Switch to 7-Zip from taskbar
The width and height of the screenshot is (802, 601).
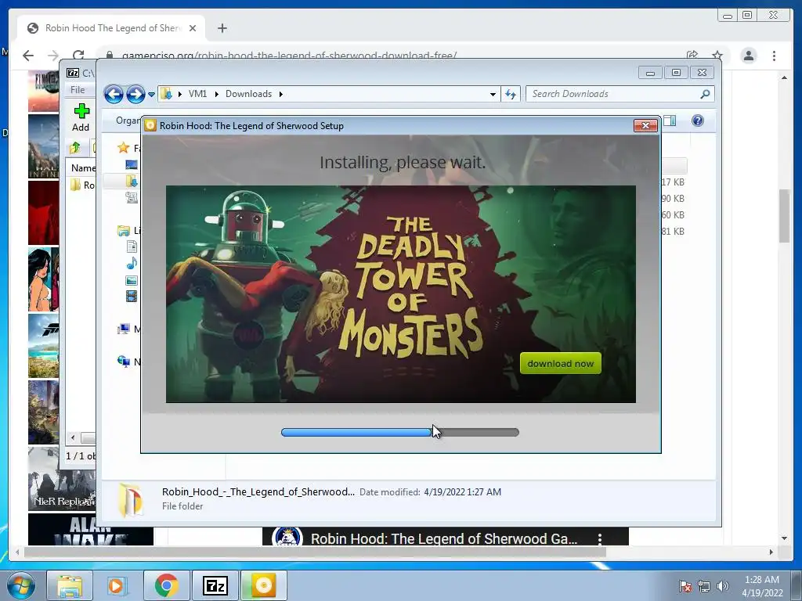[215, 585]
